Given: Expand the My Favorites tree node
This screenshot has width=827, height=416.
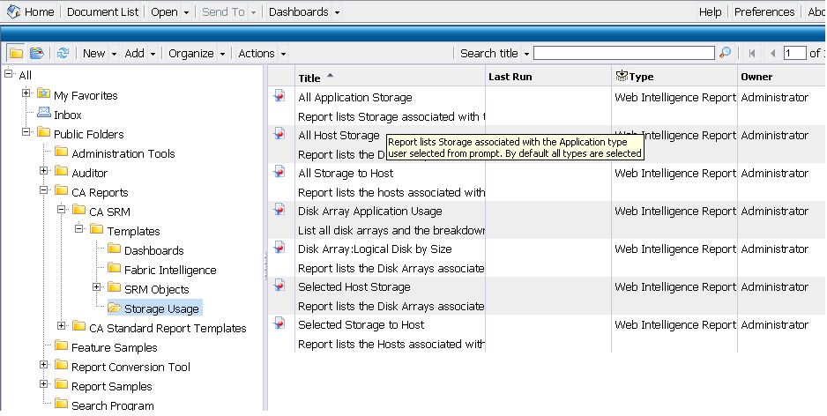Looking at the screenshot, I should [26, 94].
